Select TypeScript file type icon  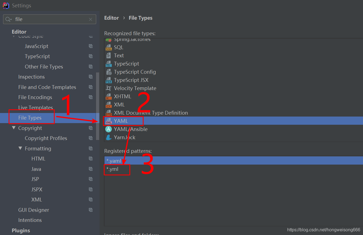pos(109,64)
